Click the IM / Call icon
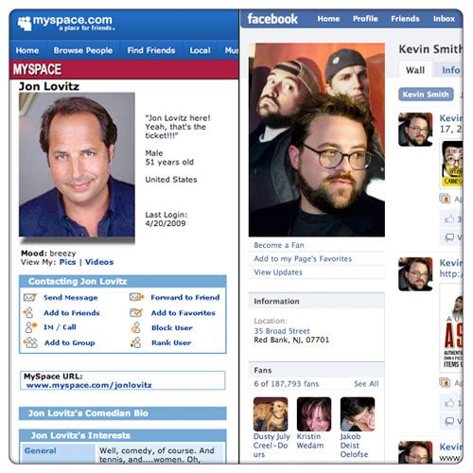473x473 pixels. [30, 327]
